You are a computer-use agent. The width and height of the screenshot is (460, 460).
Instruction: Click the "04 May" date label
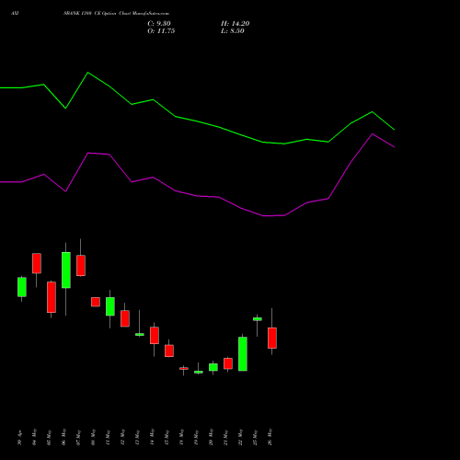[35, 437]
